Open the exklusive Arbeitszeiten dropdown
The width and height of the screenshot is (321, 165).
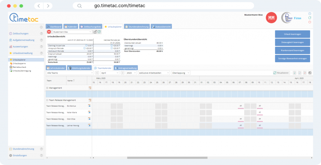(x=154, y=73)
